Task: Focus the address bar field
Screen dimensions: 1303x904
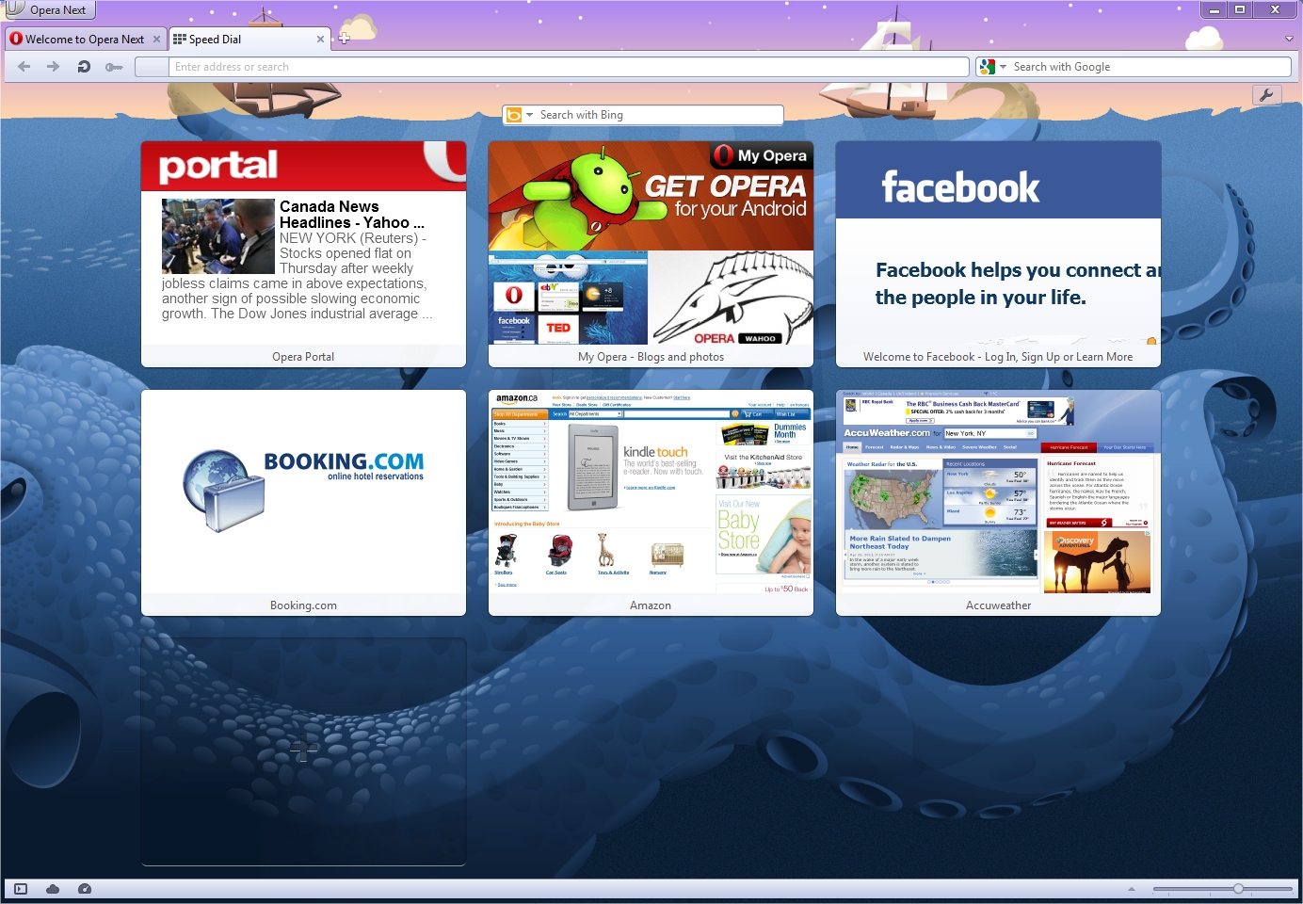Action: pyautogui.click(x=565, y=67)
